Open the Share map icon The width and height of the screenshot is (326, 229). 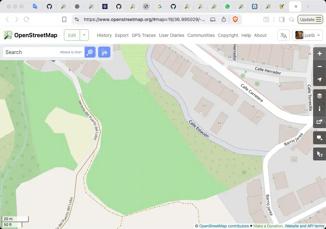click(x=320, y=122)
